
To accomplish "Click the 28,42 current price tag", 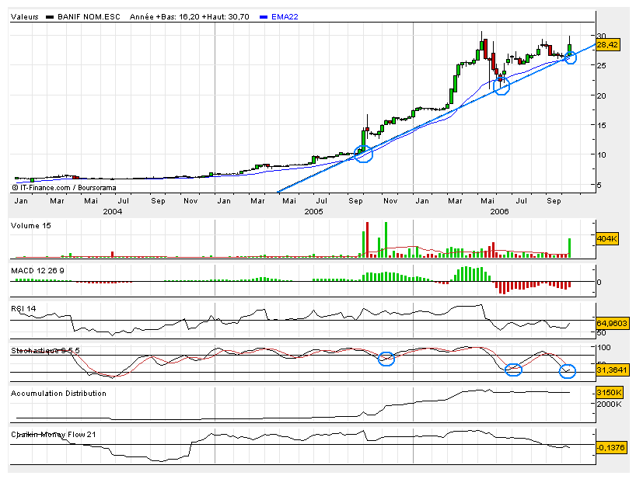I will [x=608, y=44].
